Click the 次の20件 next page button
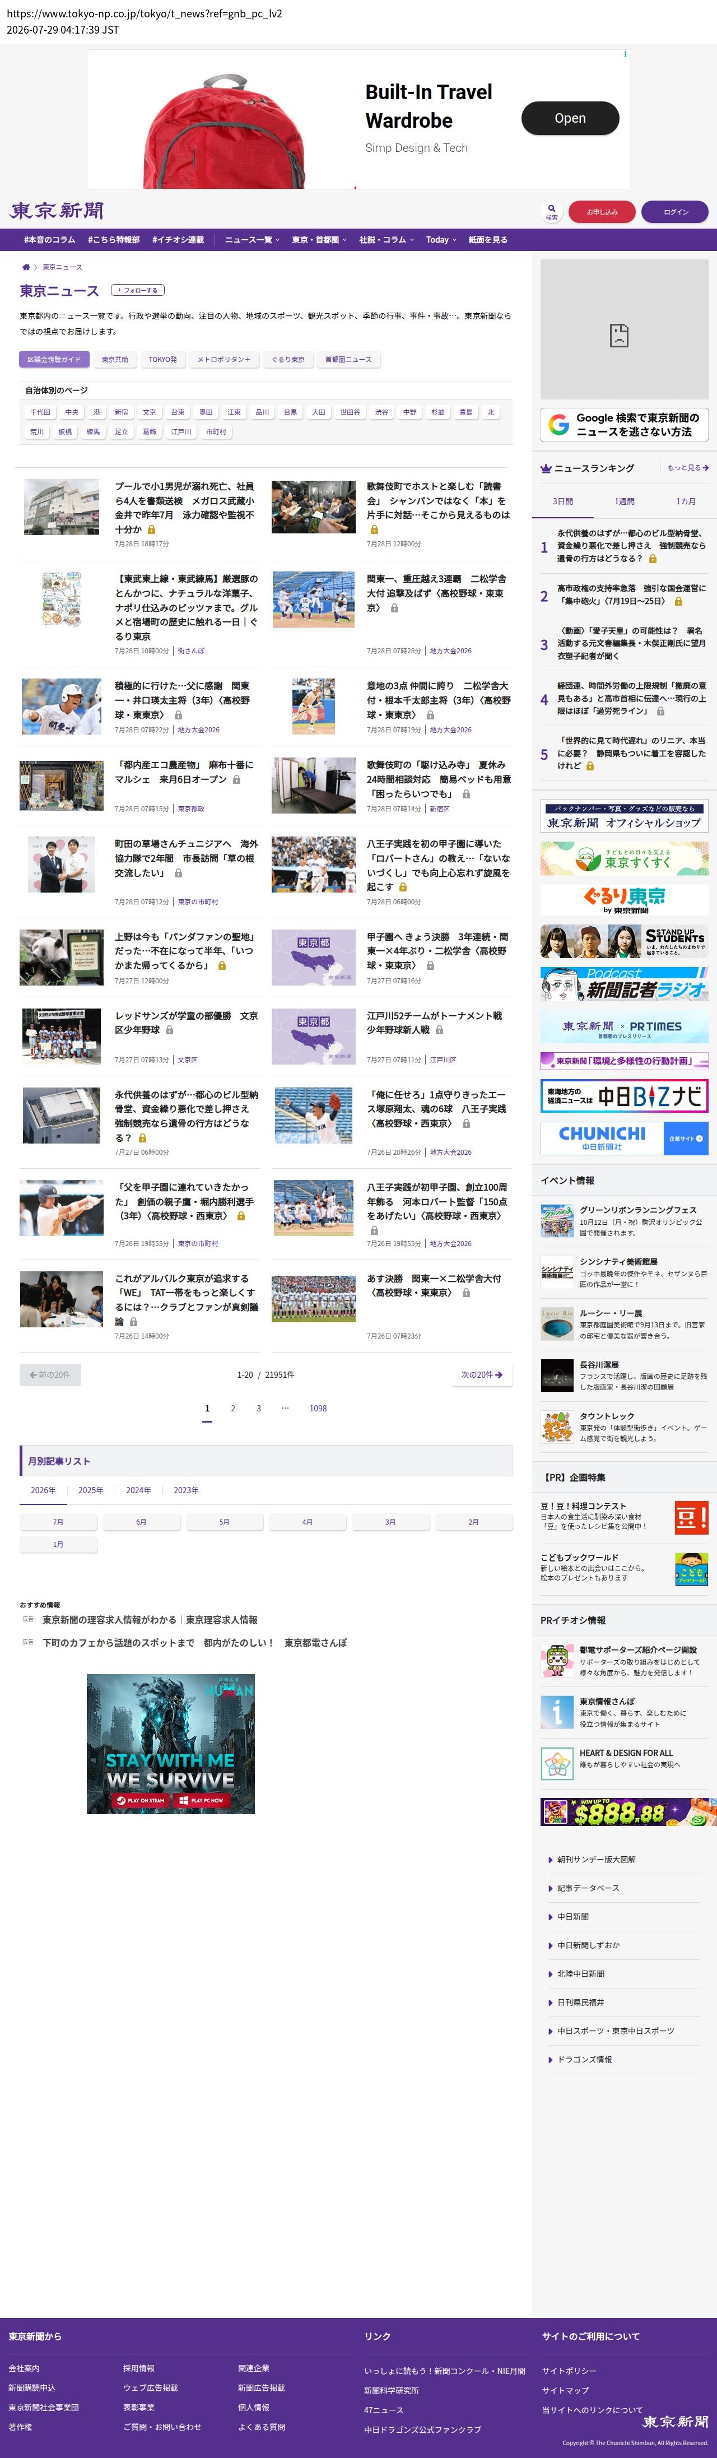 pos(482,1375)
